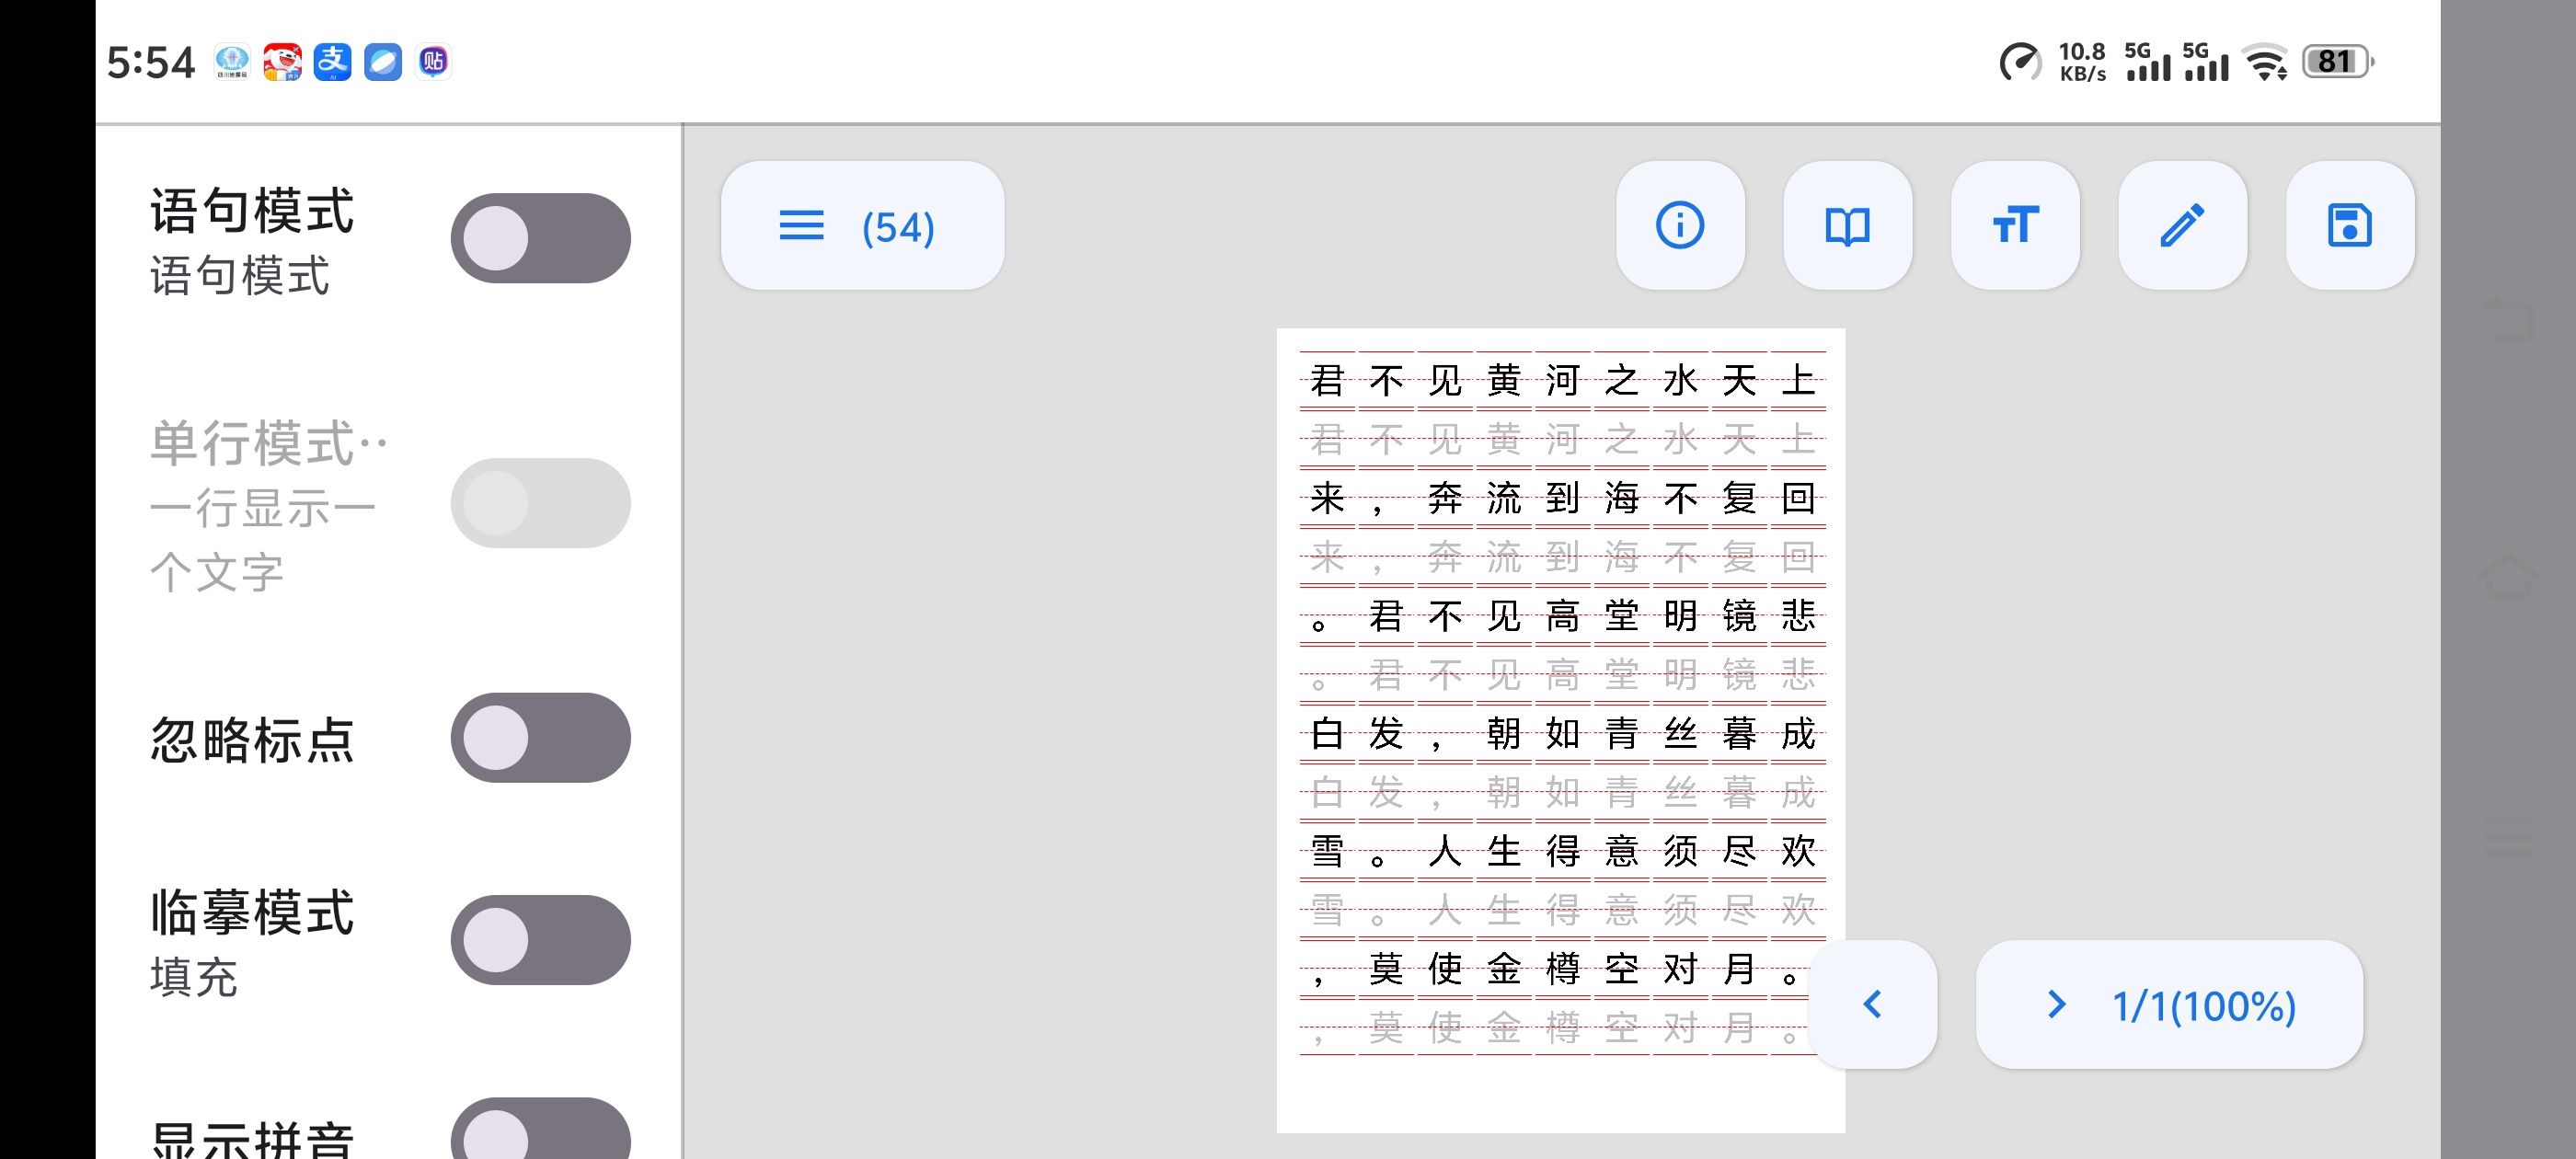Tap the Alipay notification icon
The image size is (2576, 1159).
pos(332,62)
